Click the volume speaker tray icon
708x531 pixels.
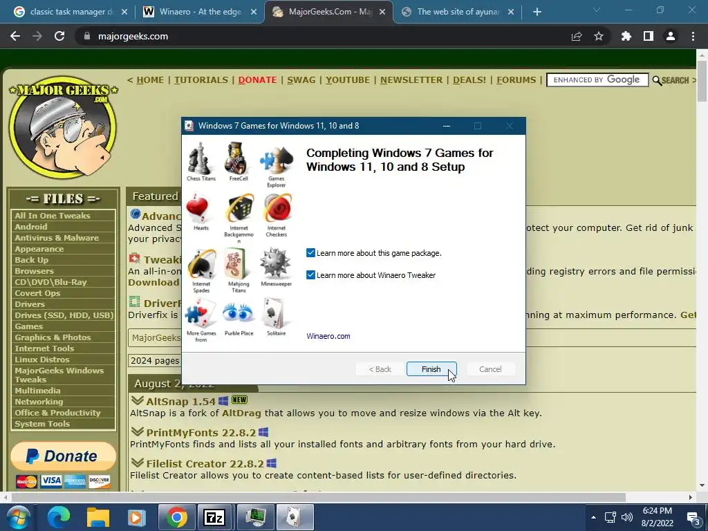click(x=627, y=517)
